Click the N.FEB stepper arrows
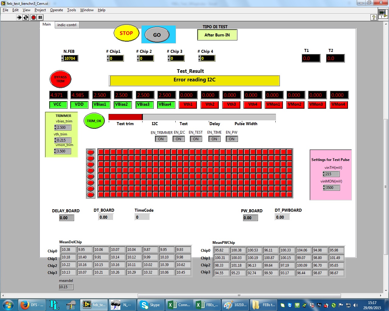Viewport: 389px width, 311px height. point(62,58)
